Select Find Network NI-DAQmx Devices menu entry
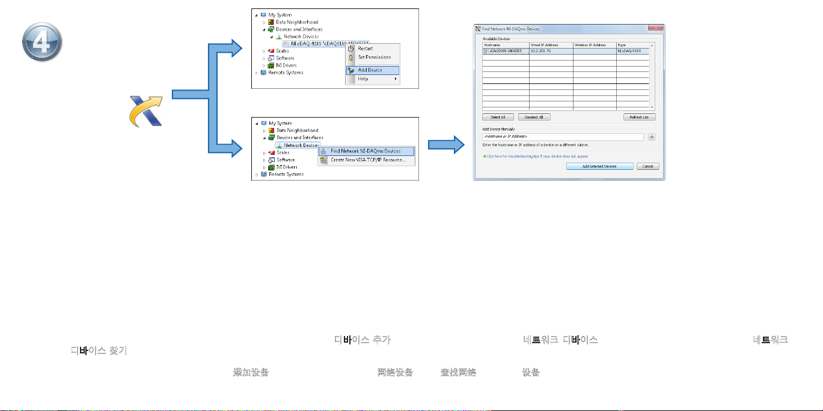The width and height of the screenshot is (823, 411). click(x=365, y=151)
